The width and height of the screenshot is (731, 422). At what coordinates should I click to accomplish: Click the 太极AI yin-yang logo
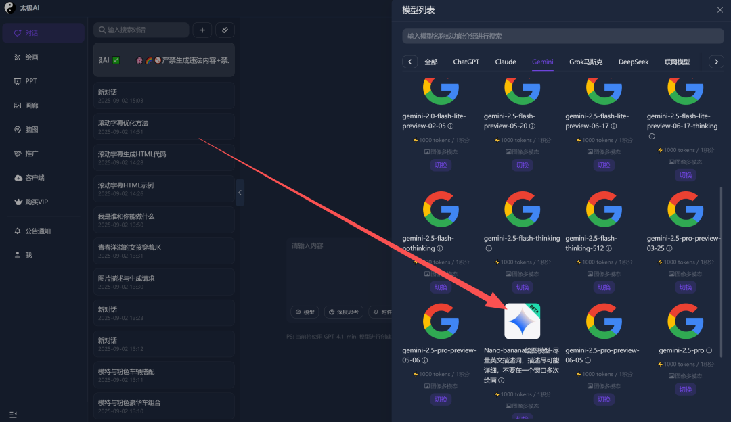point(9,8)
